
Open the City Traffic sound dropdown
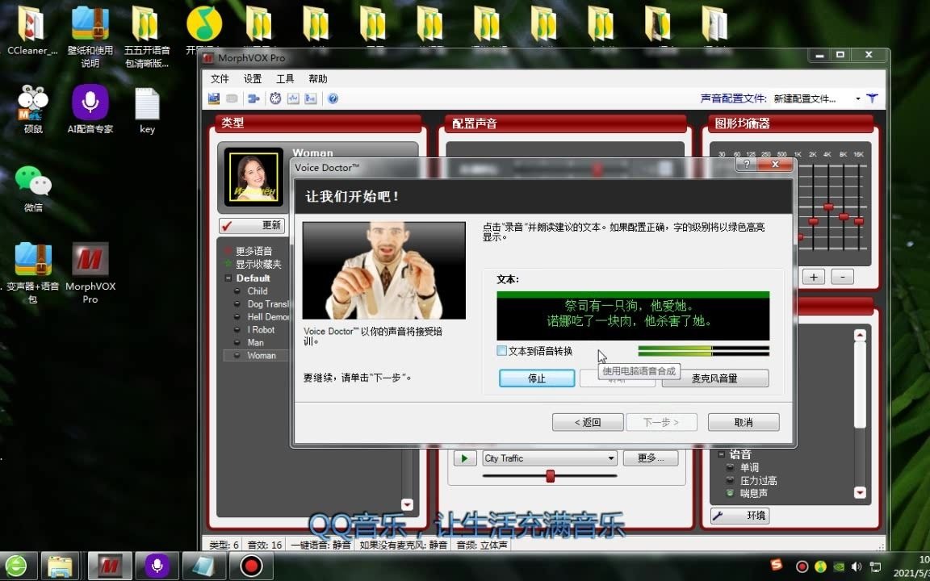(613, 458)
